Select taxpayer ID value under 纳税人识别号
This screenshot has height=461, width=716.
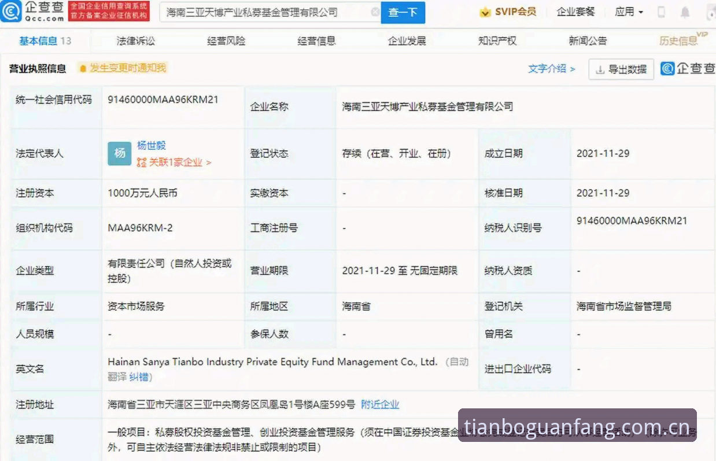point(632,221)
